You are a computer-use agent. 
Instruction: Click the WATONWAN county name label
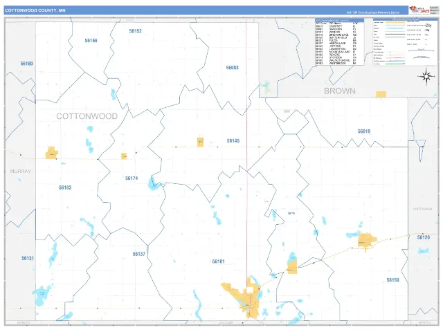(422, 209)
